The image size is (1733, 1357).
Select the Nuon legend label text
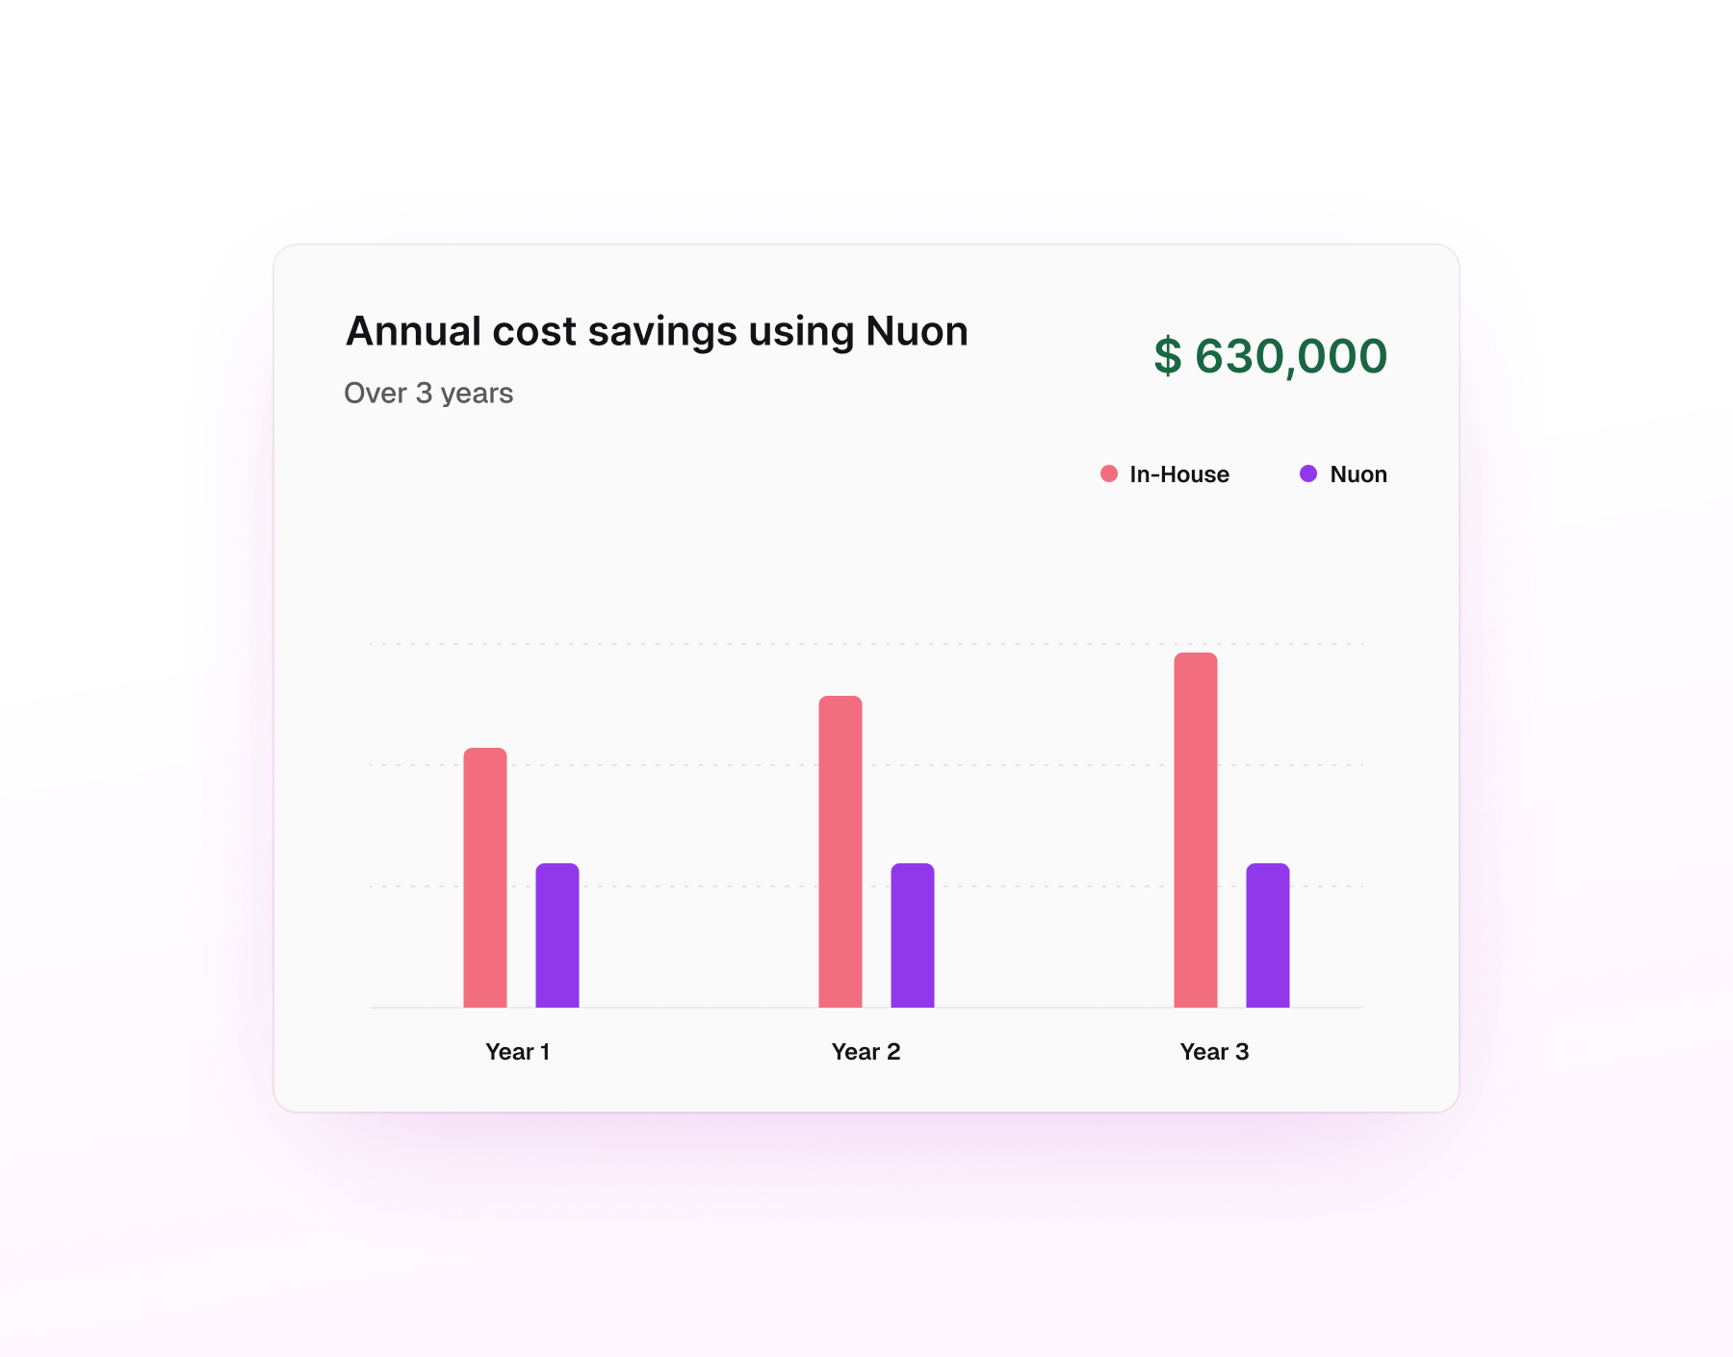(1358, 474)
